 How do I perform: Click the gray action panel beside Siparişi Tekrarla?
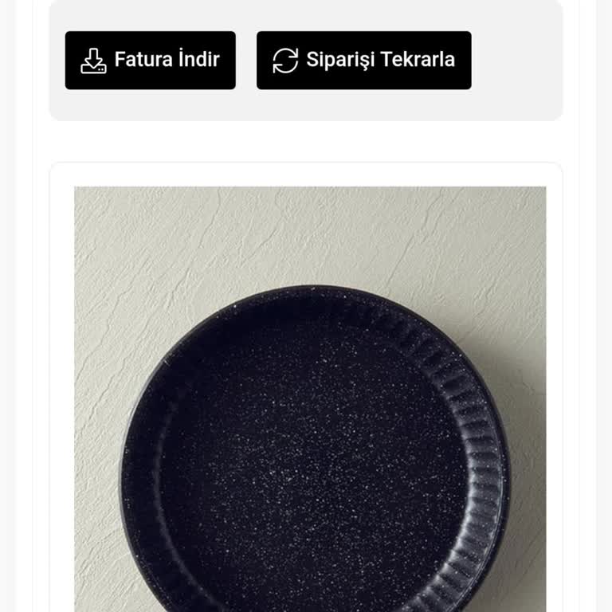[516, 61]
